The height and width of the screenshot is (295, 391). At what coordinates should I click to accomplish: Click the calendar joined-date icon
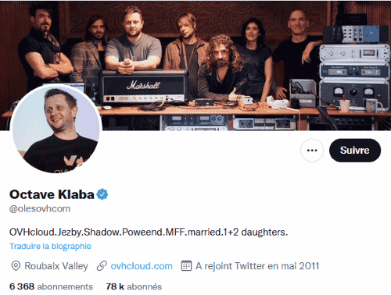pos(186,265)
